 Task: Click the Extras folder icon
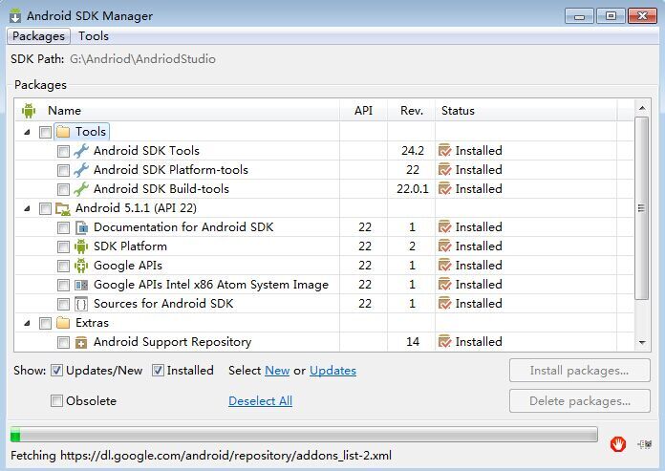pos(63,323)
